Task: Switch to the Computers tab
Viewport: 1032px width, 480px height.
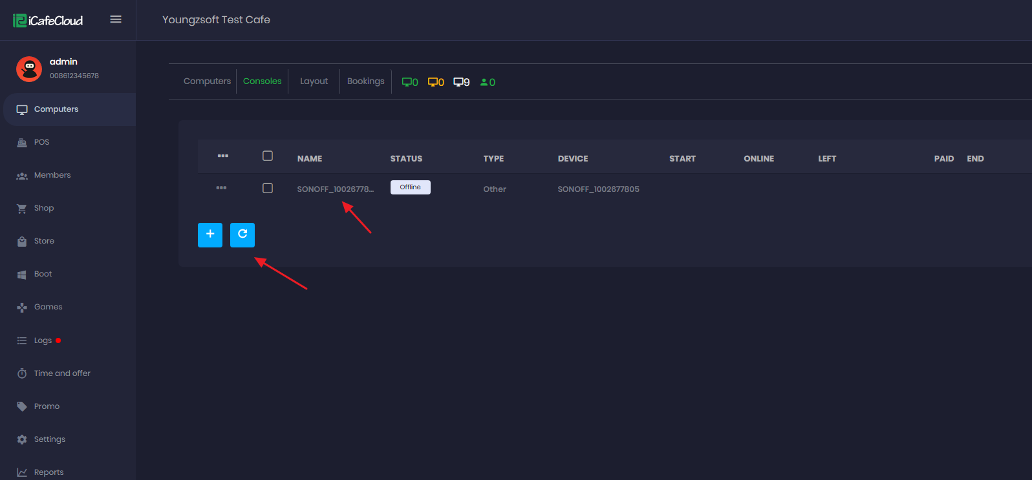Action: pyautogui.click(x=207, y=81)
